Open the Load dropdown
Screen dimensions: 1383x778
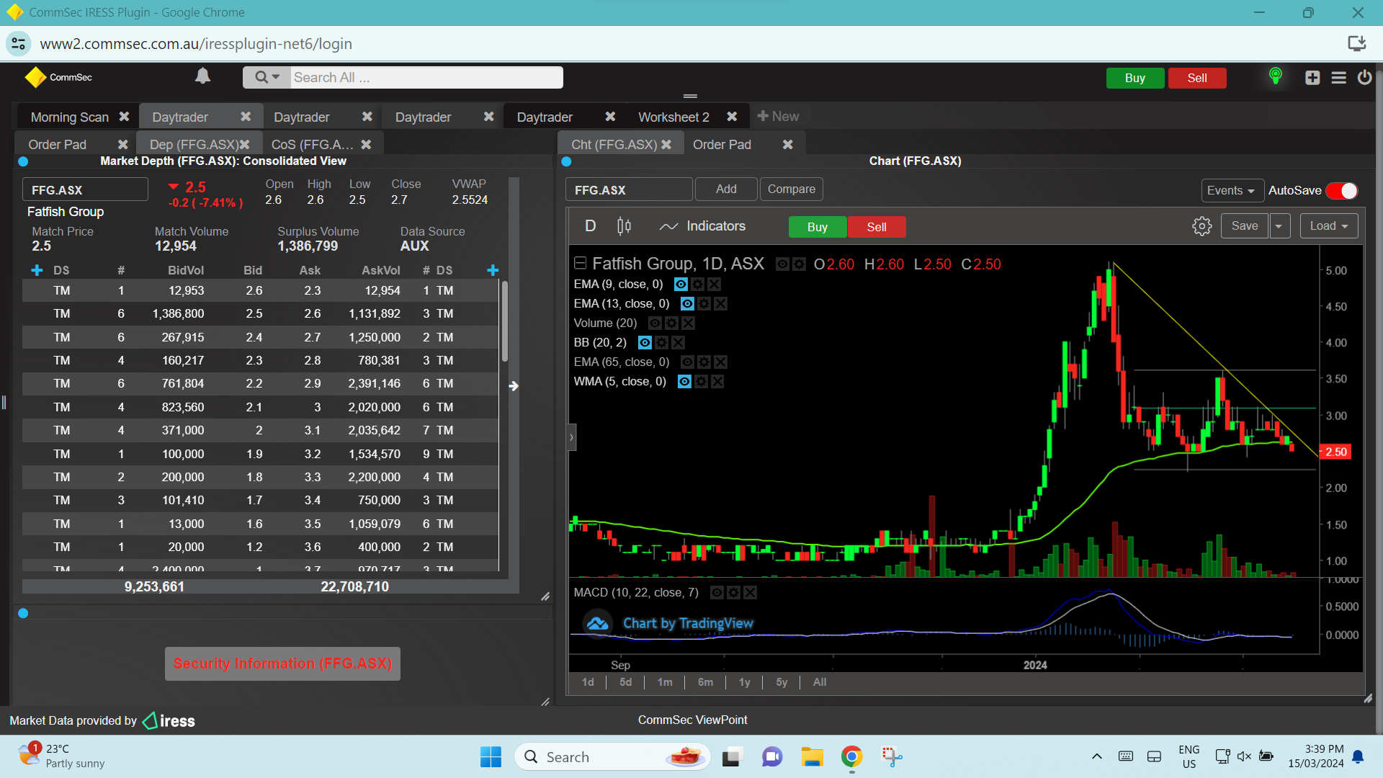pyautogui.click(x=1329, y=226)
